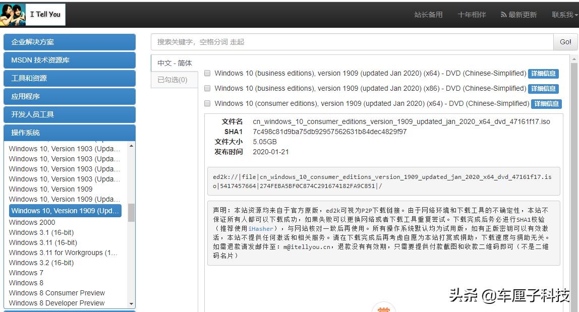Check the Windows 10 business editions x86 checkbox
Screen dimensions: 579x312
[x=207, y=88]
